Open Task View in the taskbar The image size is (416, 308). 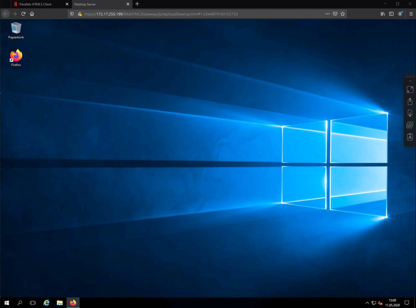33,303
